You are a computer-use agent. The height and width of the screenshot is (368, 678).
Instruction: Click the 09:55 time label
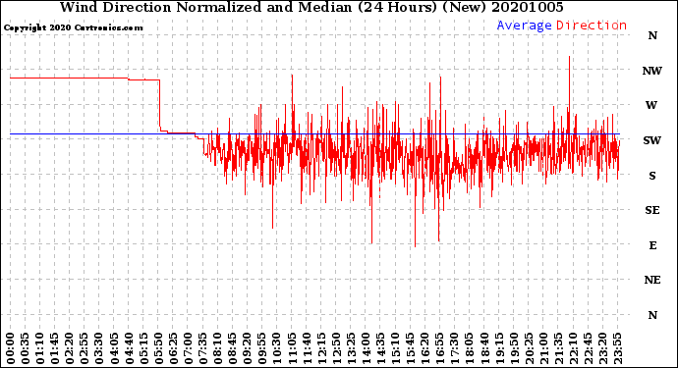coord(262,348)
